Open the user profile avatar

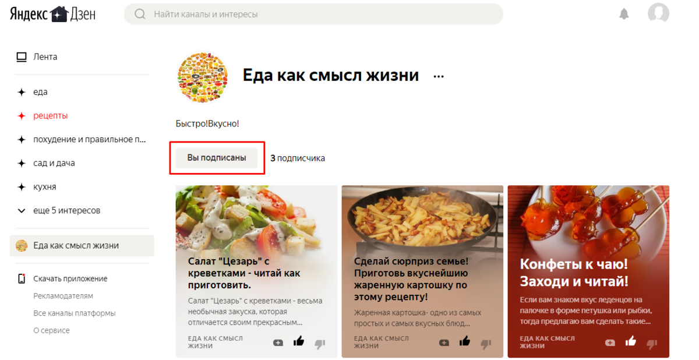click(x=658, y=14)
